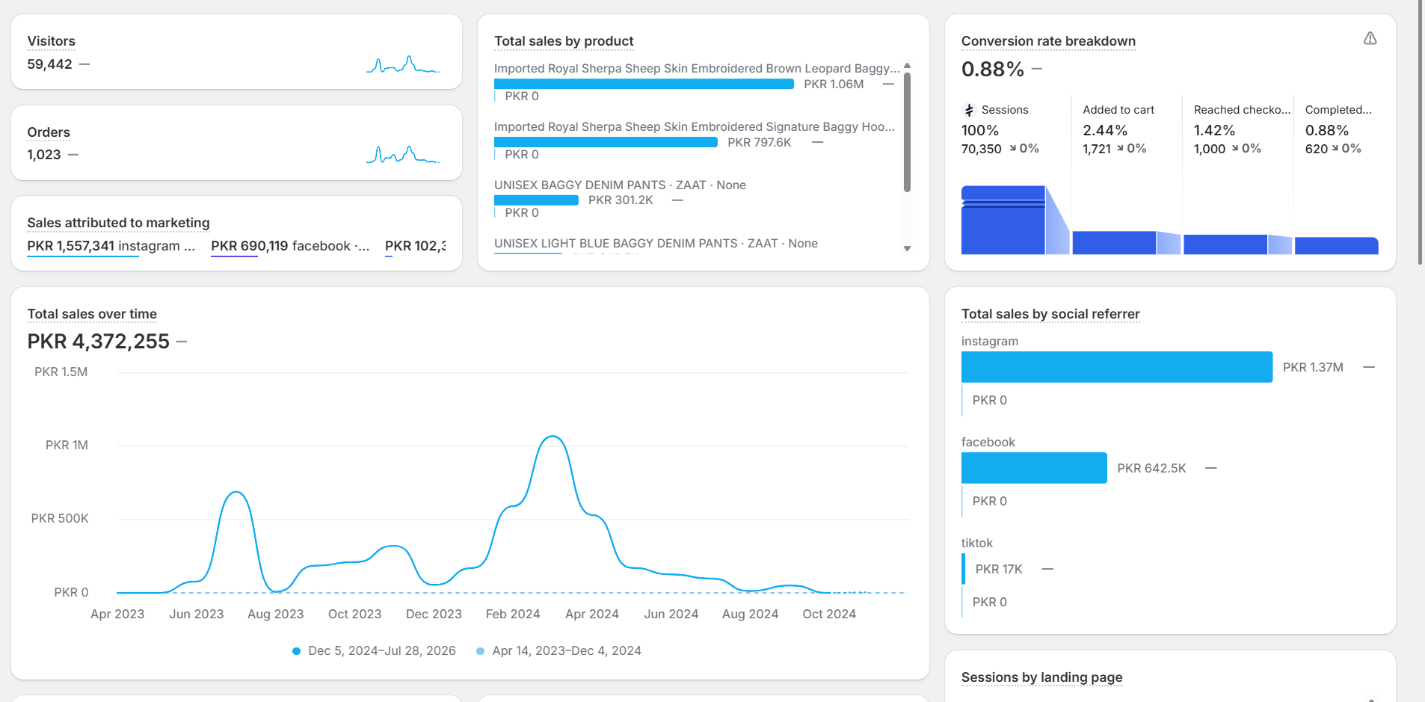Screen dimensions: 1425x702
Task: Click the Visitors sparkline chart
Action: (x=403, y=64)
